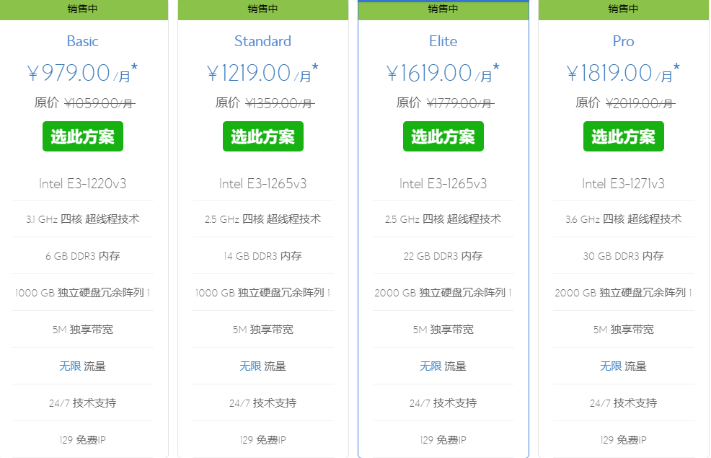
Task: Click the Basic plan's 选此方案 button
Action: point(82,136)
